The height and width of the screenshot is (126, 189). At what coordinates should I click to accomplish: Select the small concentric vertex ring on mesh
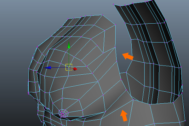point(63,113)
